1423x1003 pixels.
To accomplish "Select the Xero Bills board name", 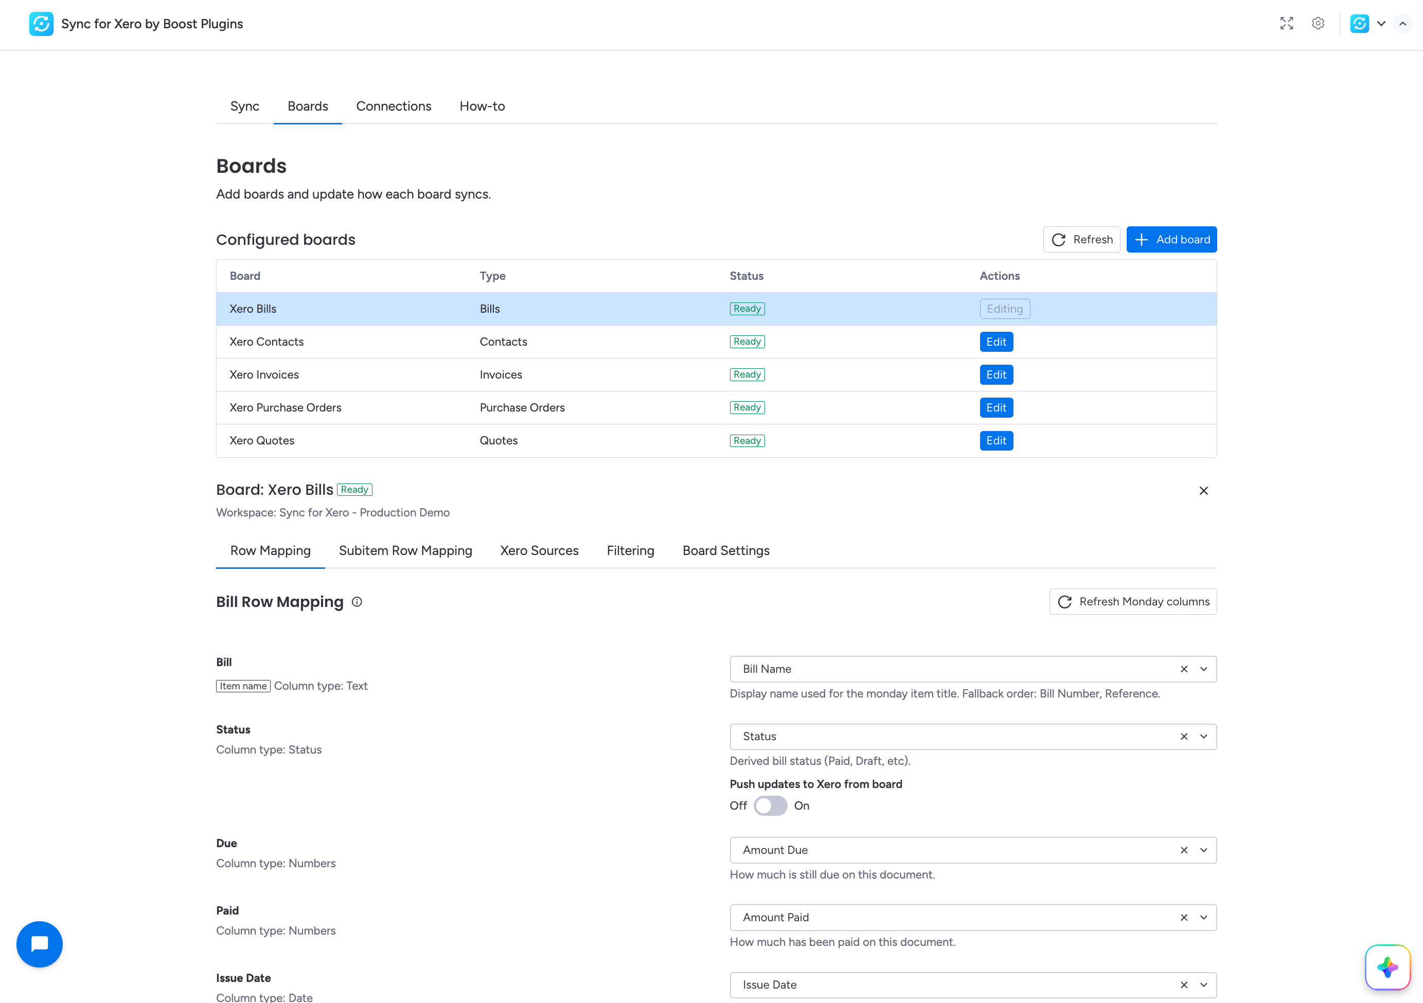I will pos(253,309).
